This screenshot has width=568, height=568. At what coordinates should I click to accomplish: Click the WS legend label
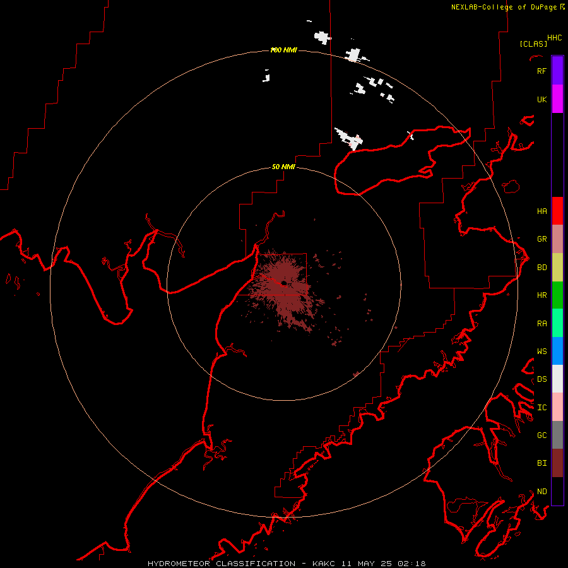click(x=542, y=351)
